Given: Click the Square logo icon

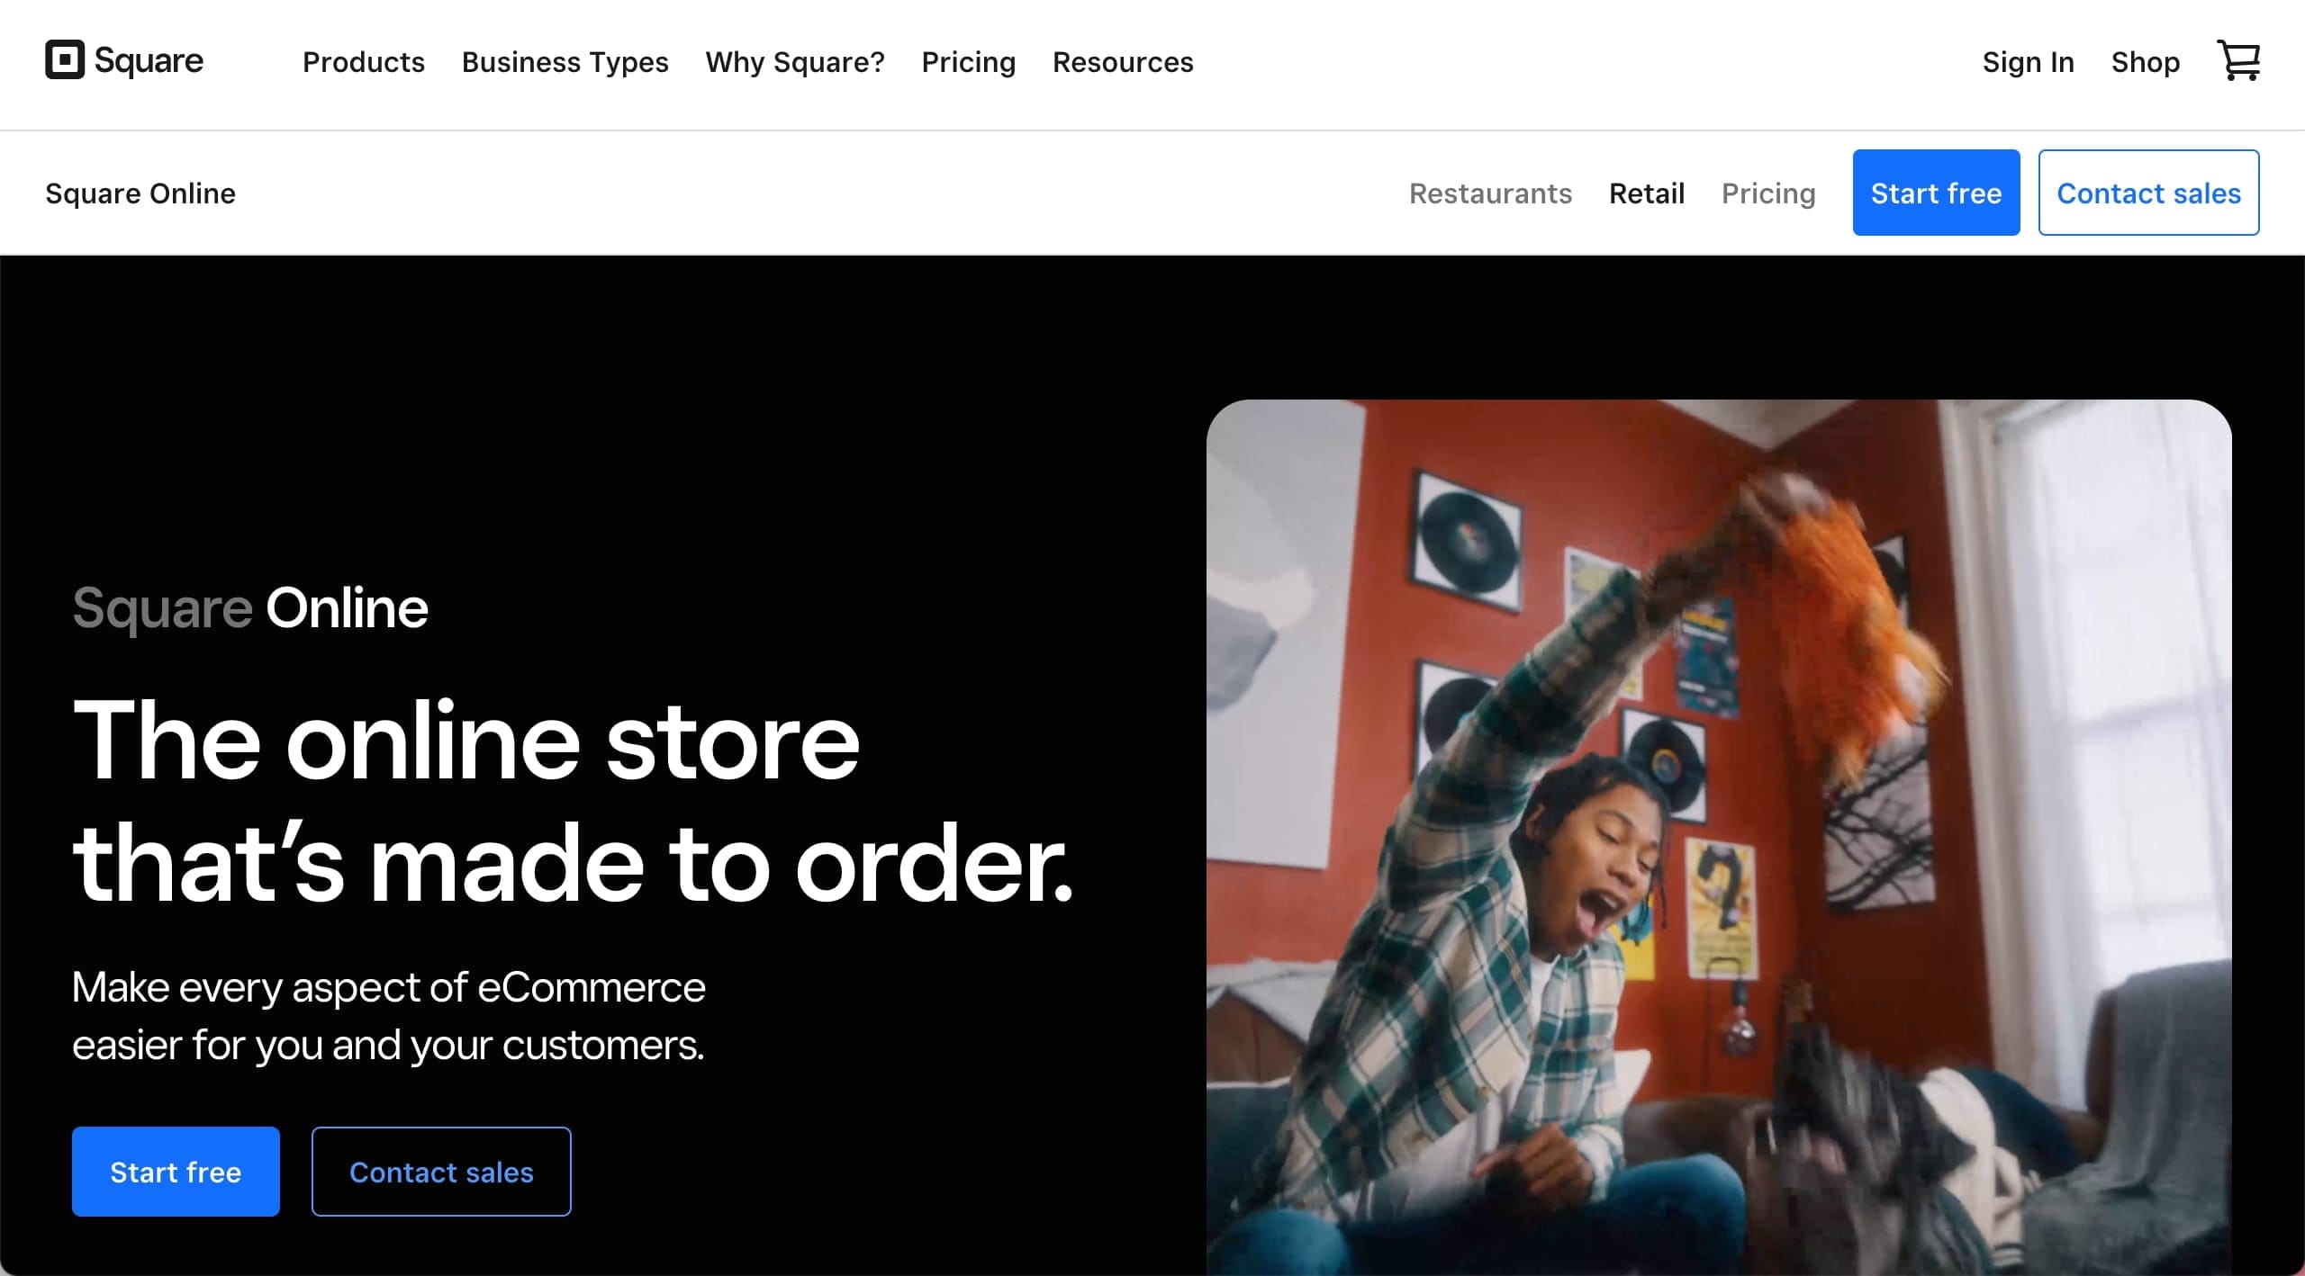Looking at the screenshot, I should point(65,60).
